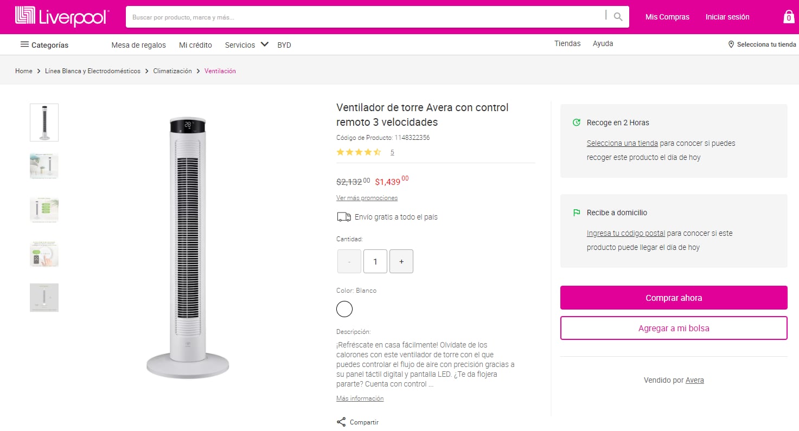Open the Mi crédito menu item
799x431 pixels.
[x=195, y=45]
